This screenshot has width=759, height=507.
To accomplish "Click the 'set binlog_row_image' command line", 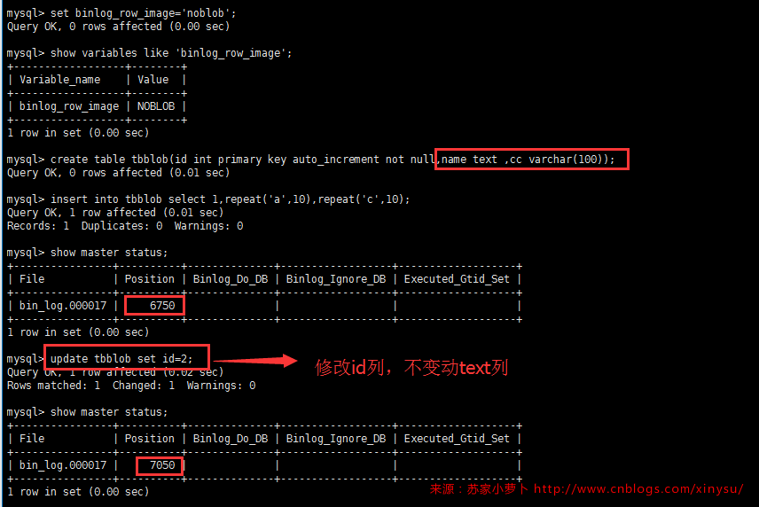I will coord(121,13).
